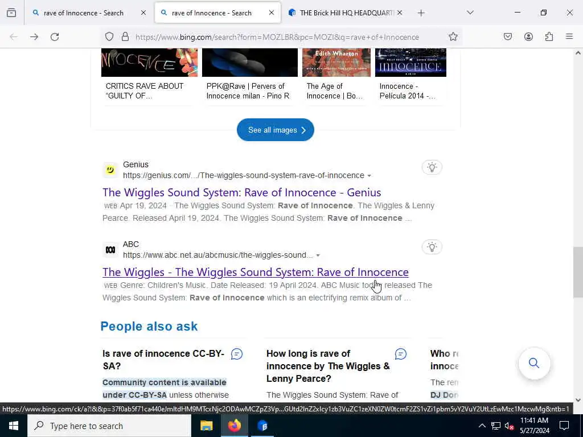The width and height of the screenshot is (583, 437).
Task: Reload the current Bing page
Action: tap(55, 37)
